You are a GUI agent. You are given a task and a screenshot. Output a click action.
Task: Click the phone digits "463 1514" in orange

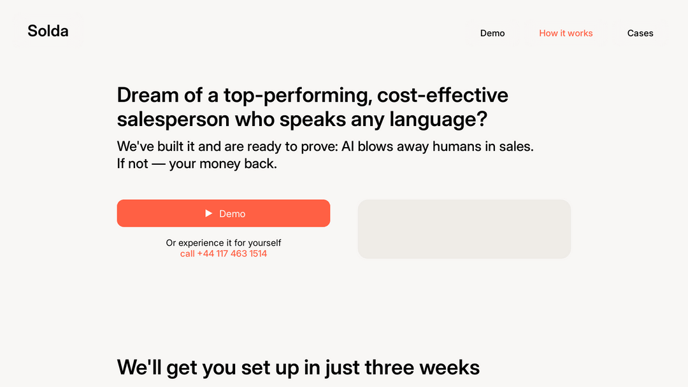tap(248, 254)
